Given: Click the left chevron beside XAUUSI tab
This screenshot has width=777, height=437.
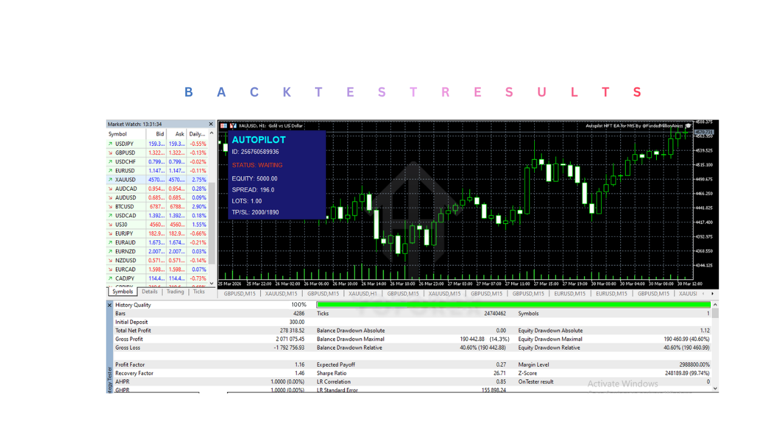Looking at the screenshot, I should (703, 293).
